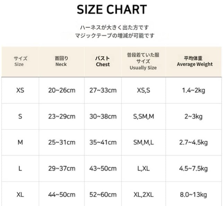Click the SM,M,L usual size cell
The image size is (223, 206).
point(143,142)
